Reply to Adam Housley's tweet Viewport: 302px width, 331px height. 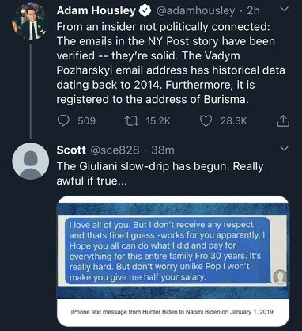coord(63,121)
